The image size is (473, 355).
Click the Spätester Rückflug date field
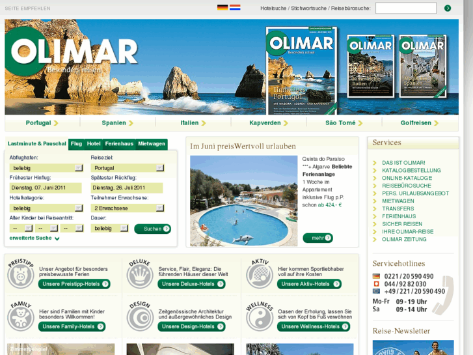pos(127,188)
